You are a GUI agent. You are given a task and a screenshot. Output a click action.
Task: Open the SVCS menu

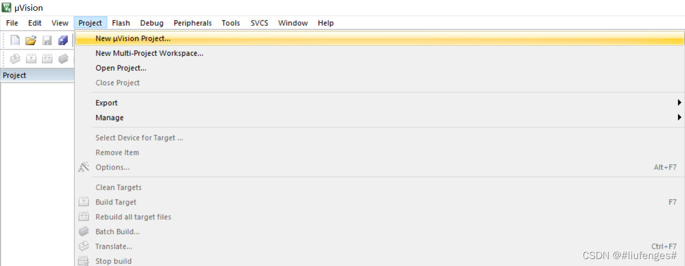point(259,23)
